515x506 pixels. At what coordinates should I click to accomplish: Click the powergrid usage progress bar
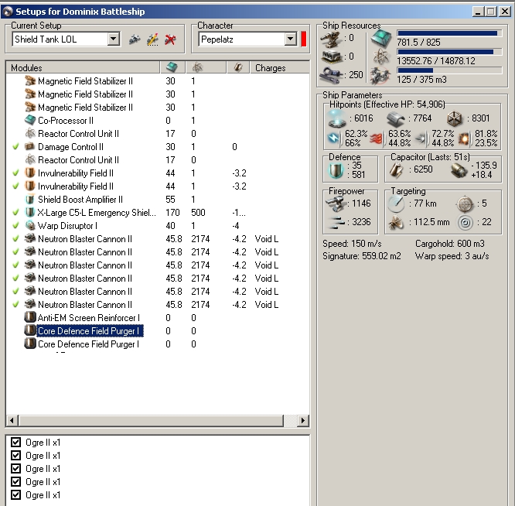tap(449, 52)
